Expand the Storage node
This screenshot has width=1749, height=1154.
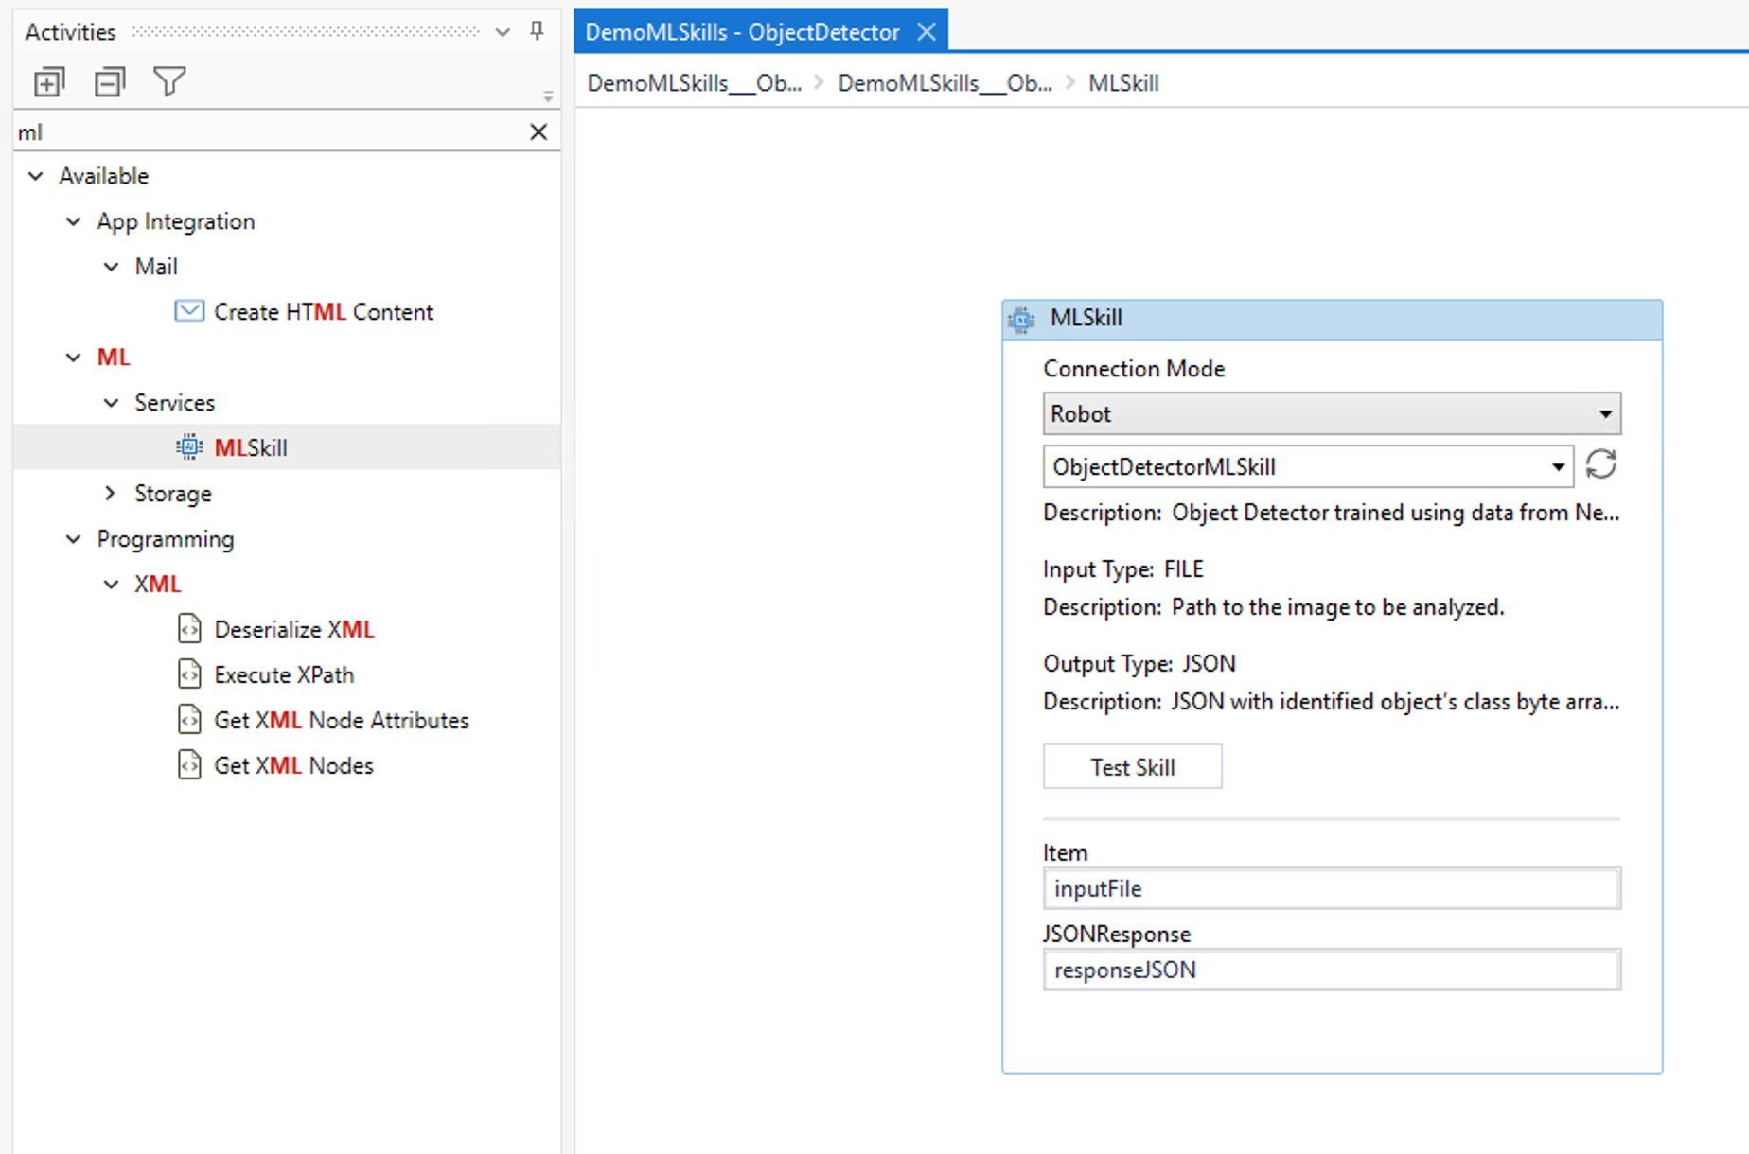coord(112,493)
